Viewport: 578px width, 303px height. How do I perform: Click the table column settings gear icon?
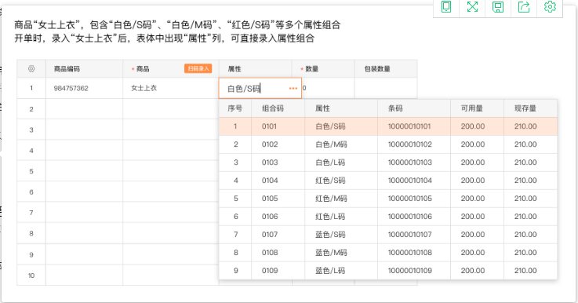click(x=31, y=68)
